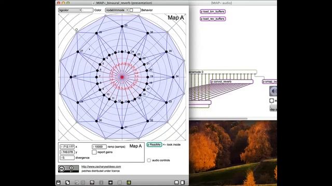The width and height of the screenshot is (332, 186).
Task: Click 'patches distributed under licence' text
Action: tap(101, 171)
